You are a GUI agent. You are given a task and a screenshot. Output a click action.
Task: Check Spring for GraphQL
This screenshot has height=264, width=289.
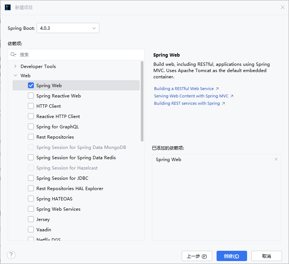tap(31, 126)
